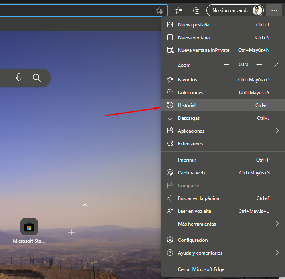Click the No sincronizando profile button
The width and height of the screenshot is (285, 279).
[231, 10]
